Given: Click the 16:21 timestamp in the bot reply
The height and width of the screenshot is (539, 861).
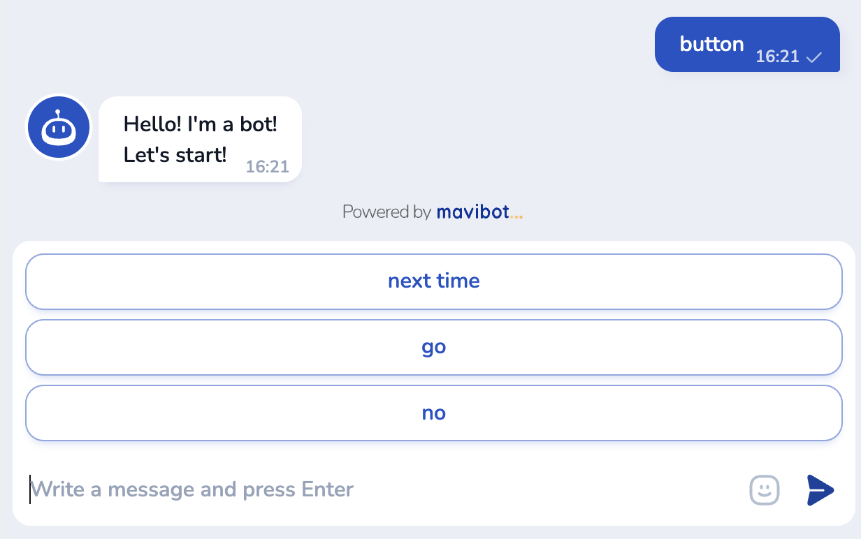Looking at the screenshot, I should [x=267, y=167].
